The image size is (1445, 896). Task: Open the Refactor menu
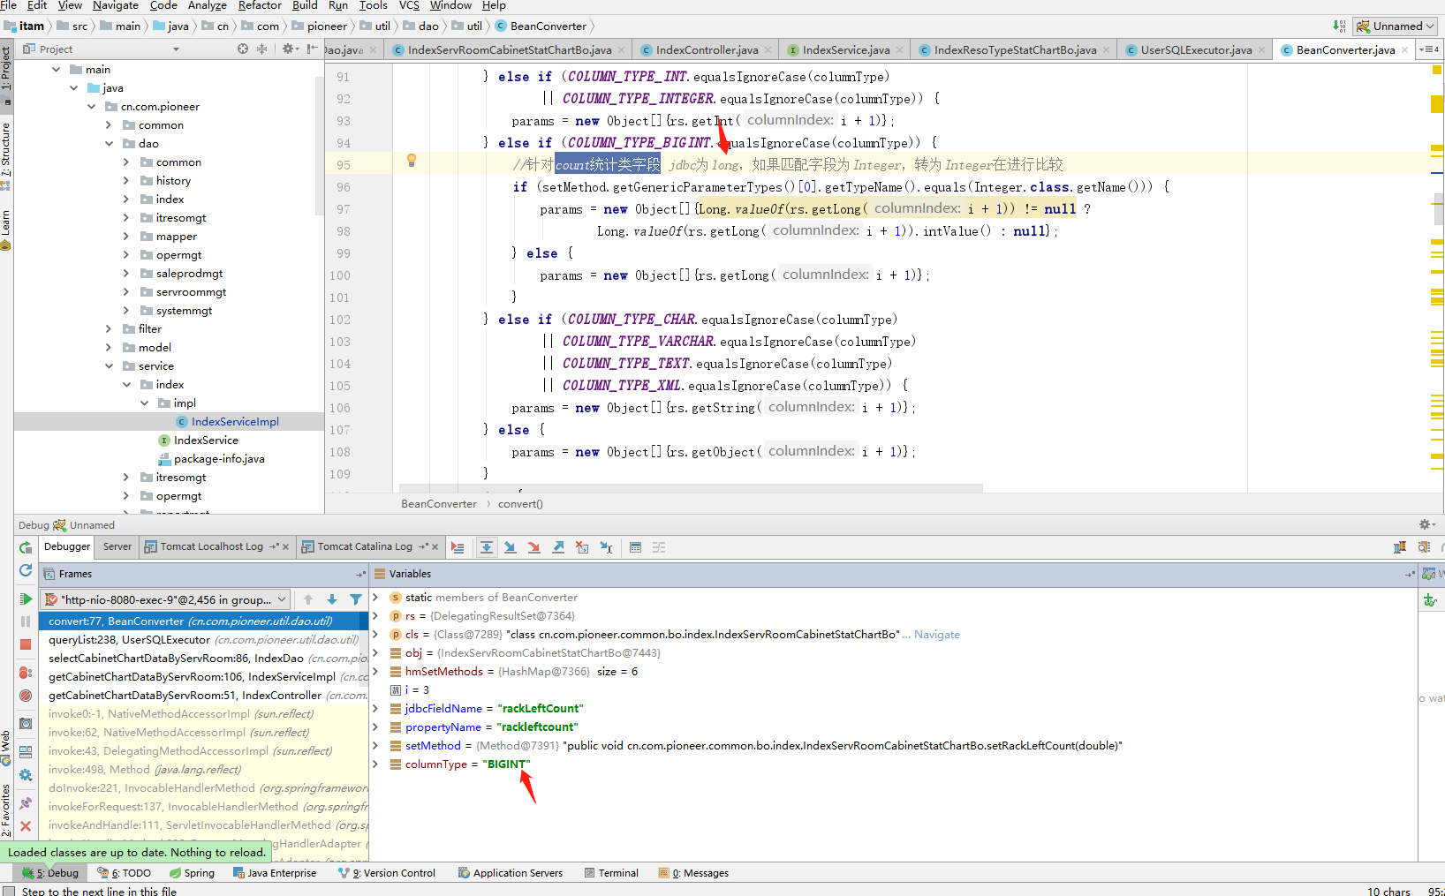pos(260,5)
